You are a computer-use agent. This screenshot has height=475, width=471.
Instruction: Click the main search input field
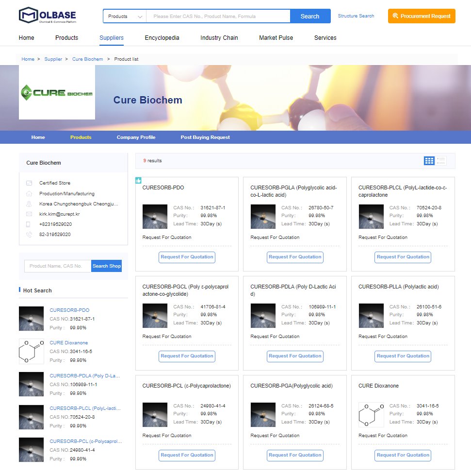point(218,17)
